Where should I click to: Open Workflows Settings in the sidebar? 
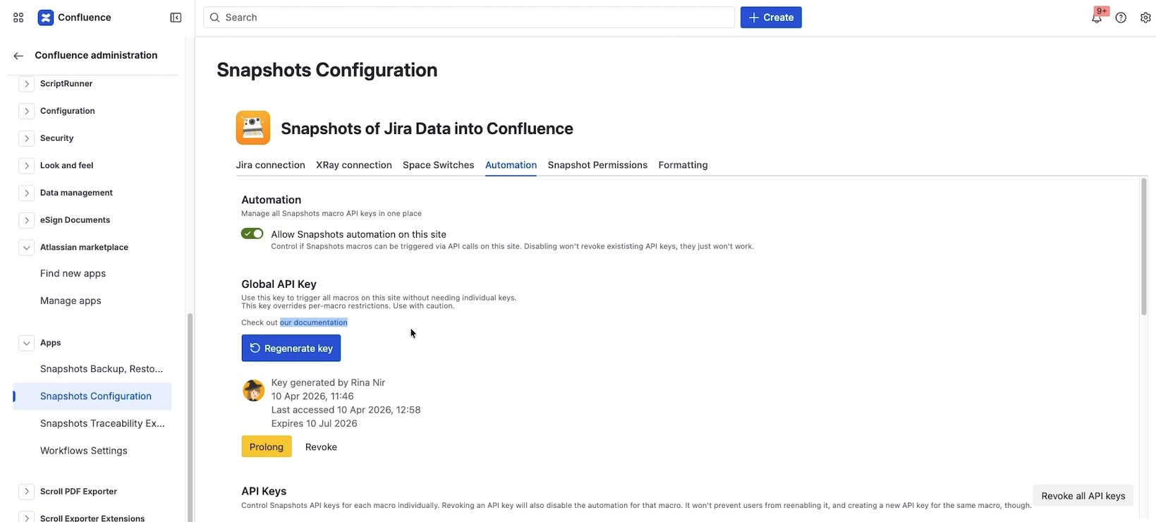pos(84,451)
